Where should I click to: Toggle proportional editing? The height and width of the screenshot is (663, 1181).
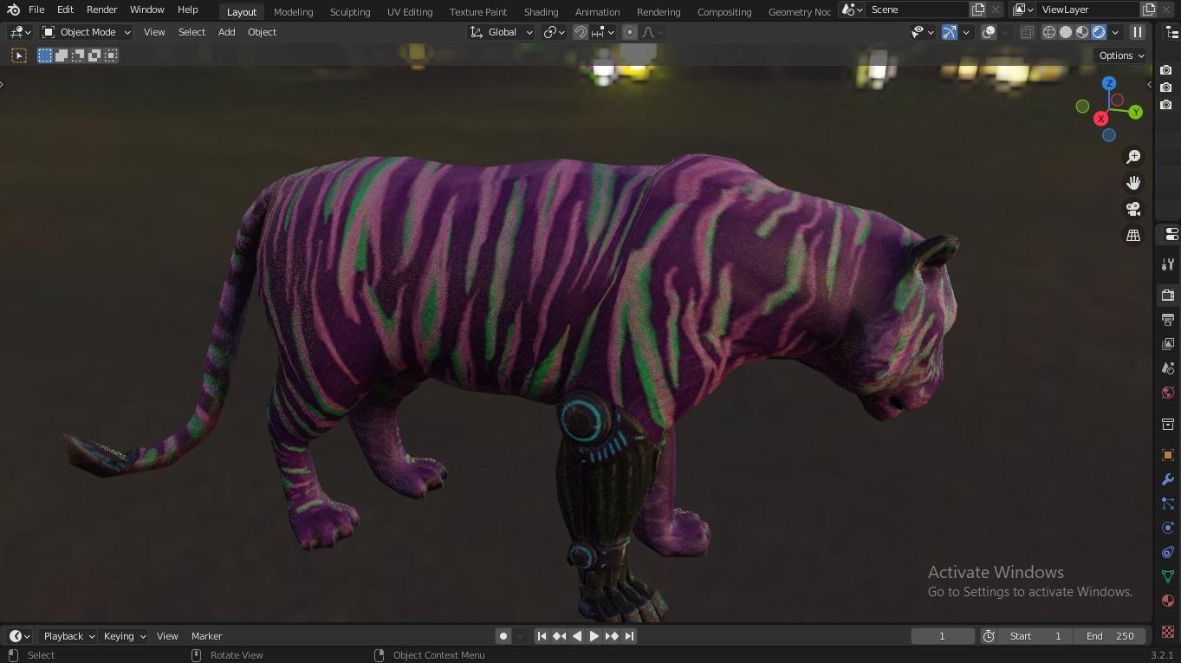coord(630,32)
